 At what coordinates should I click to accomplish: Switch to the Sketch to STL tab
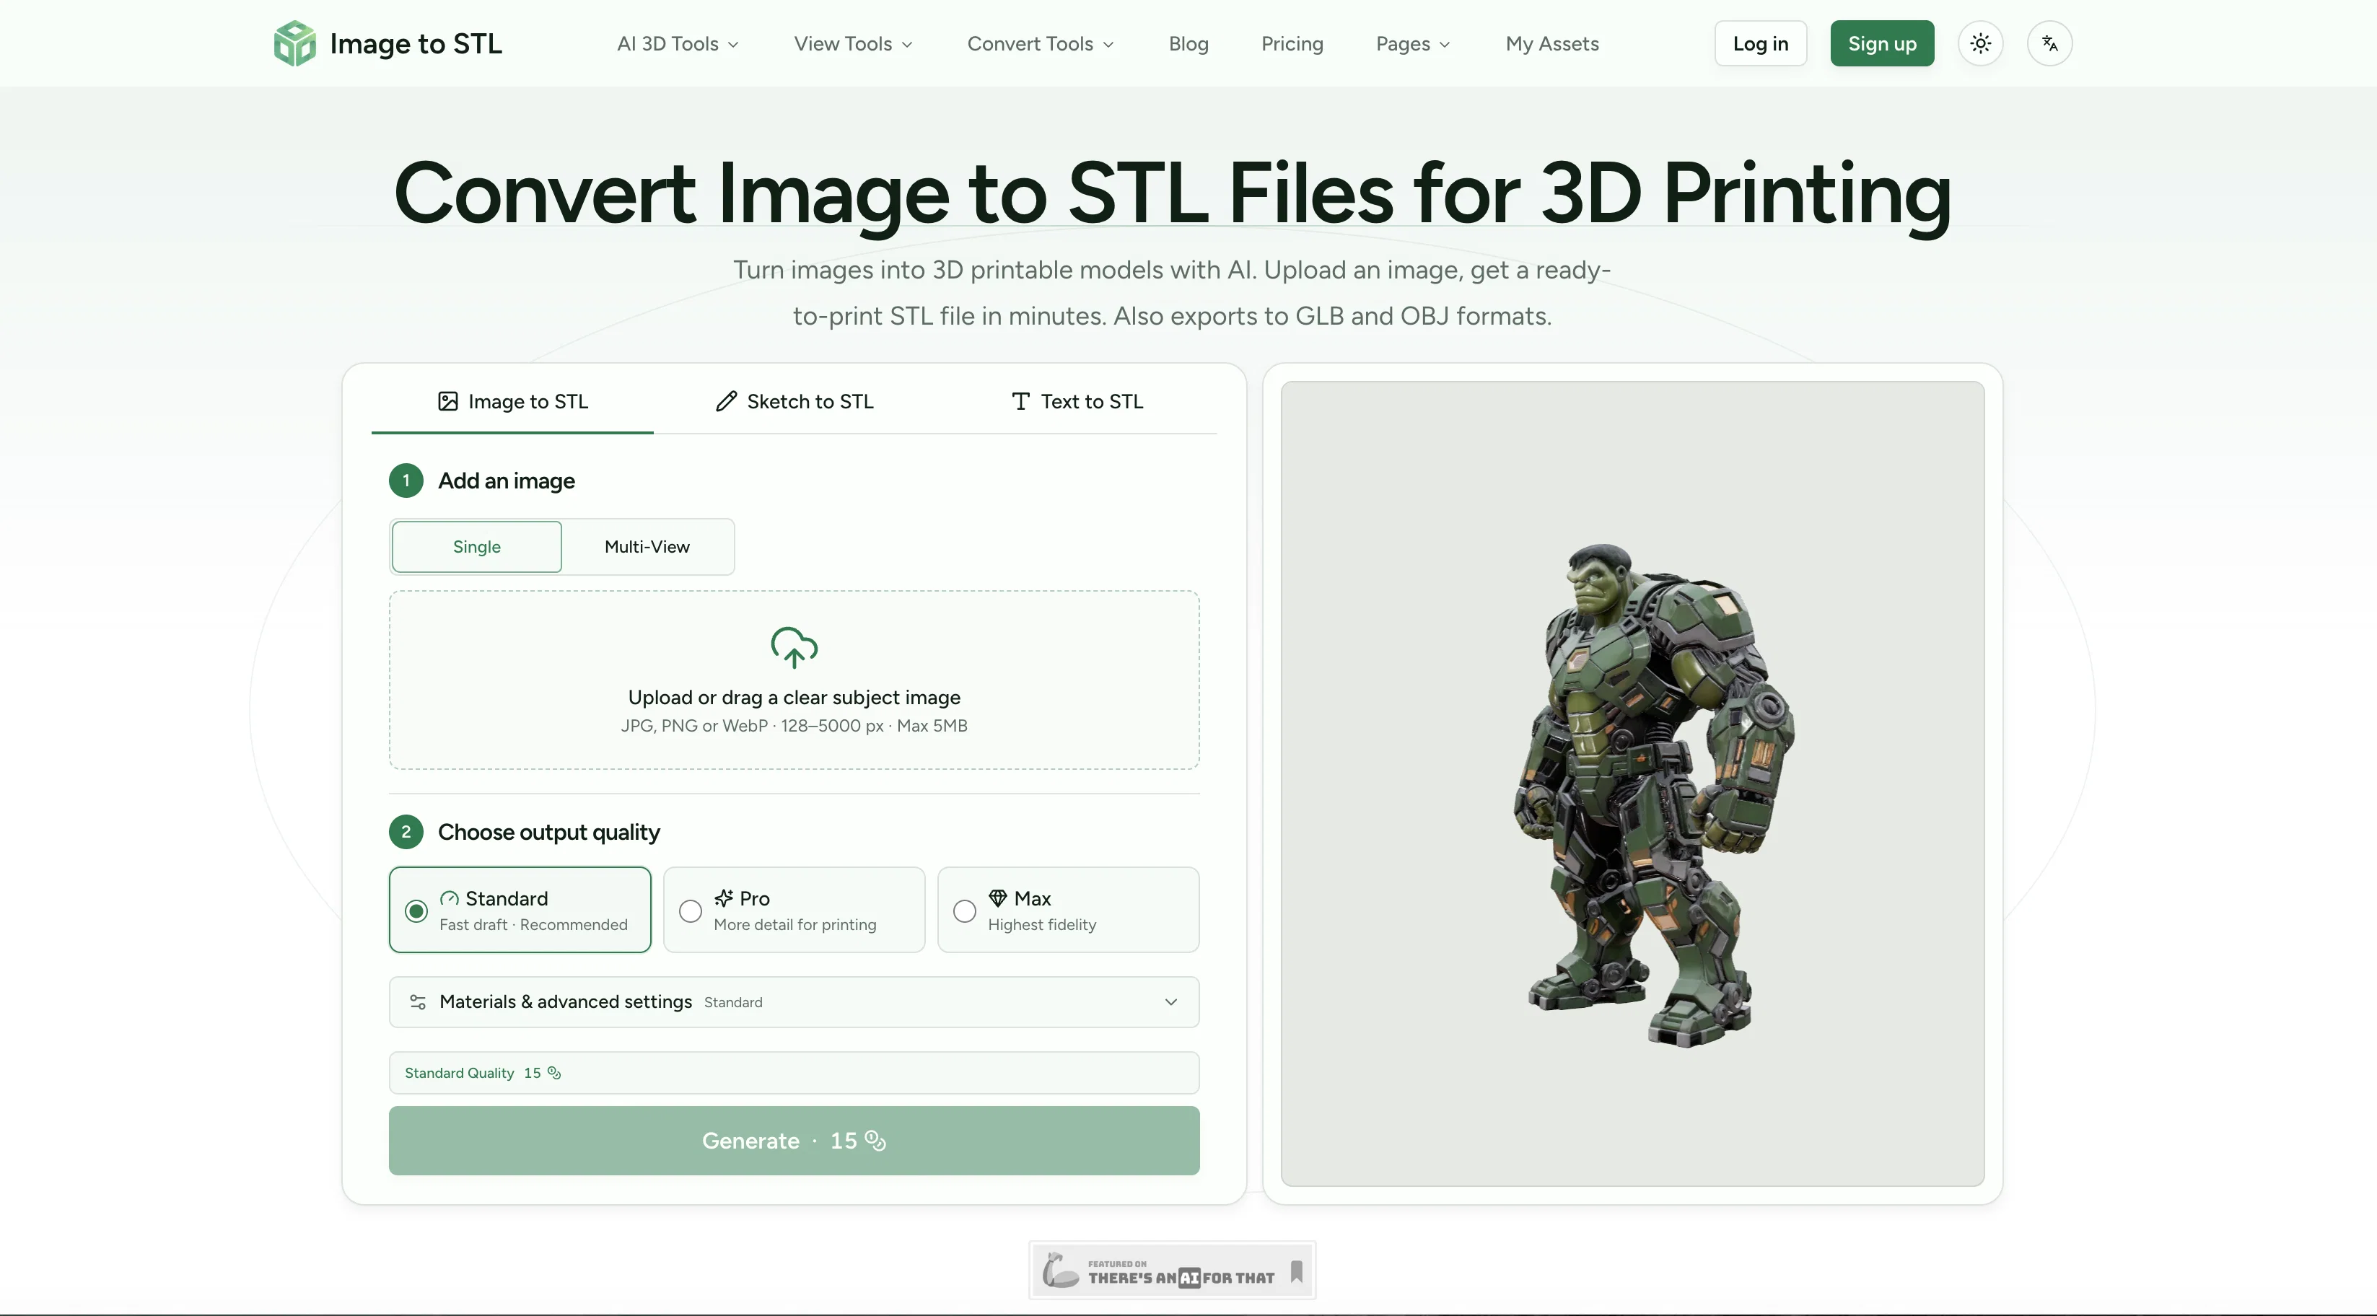pyautogui.click(x=794, y=401)
